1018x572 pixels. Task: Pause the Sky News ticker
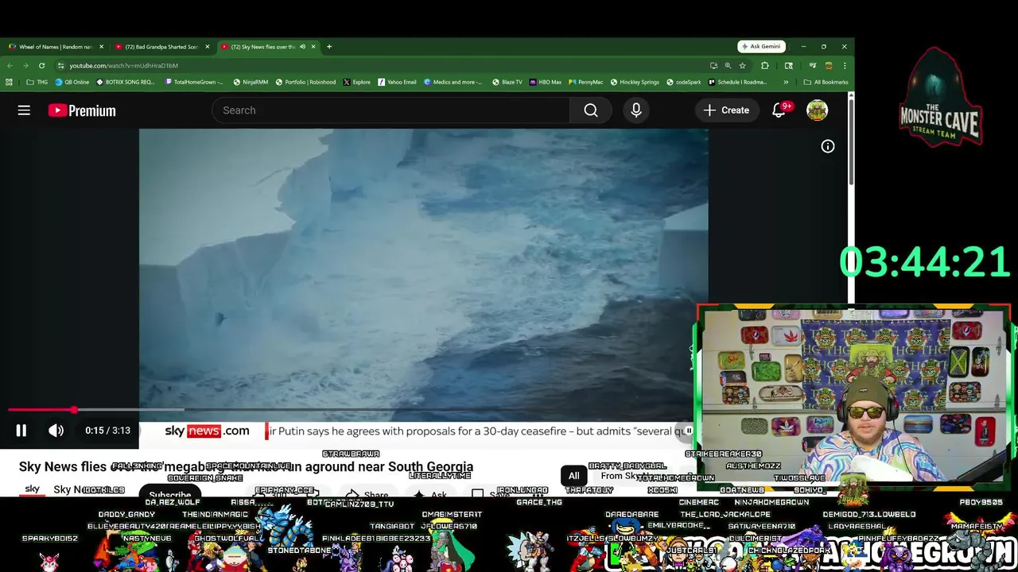688,431
